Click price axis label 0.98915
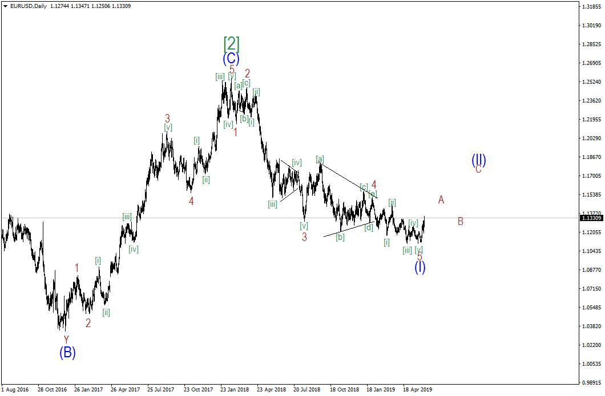This screenshot has width=605, height=396. tap(591, 383)
